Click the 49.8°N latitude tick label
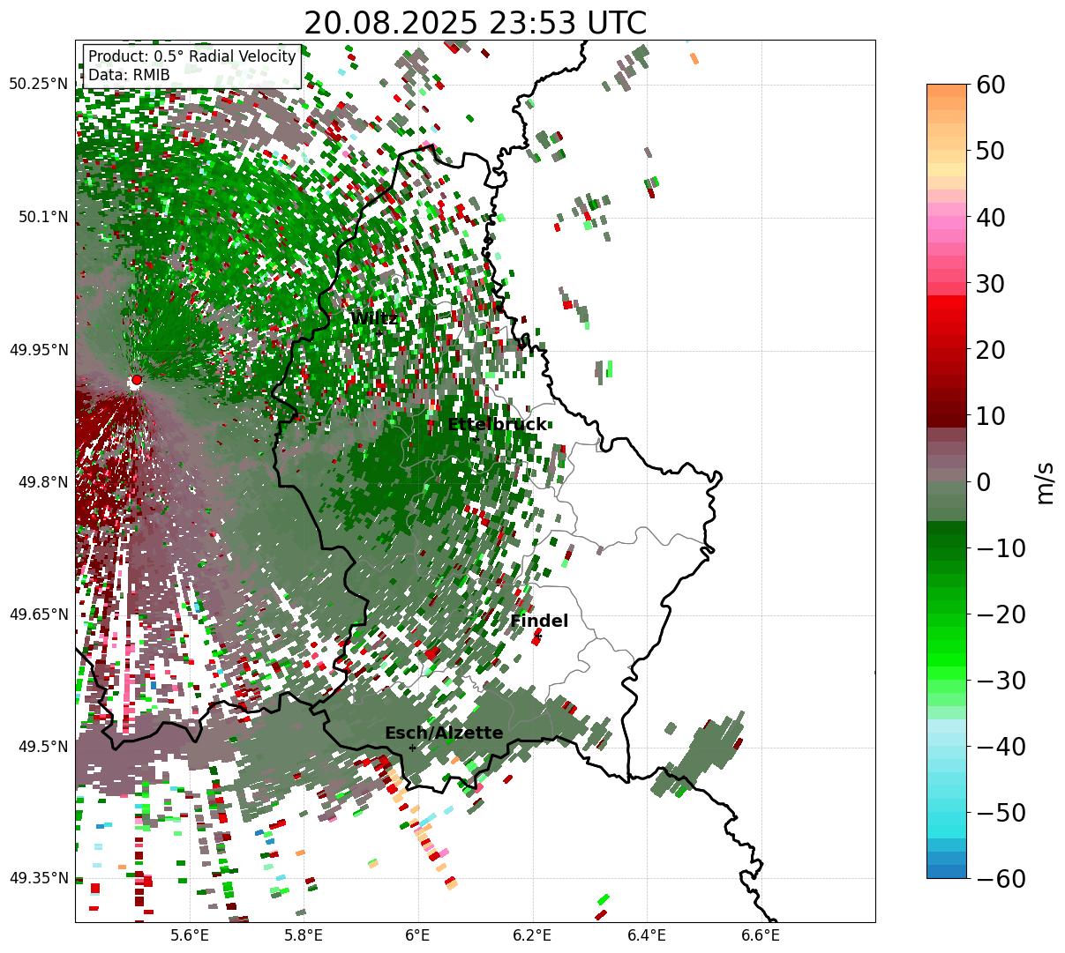 coord(42,482)
